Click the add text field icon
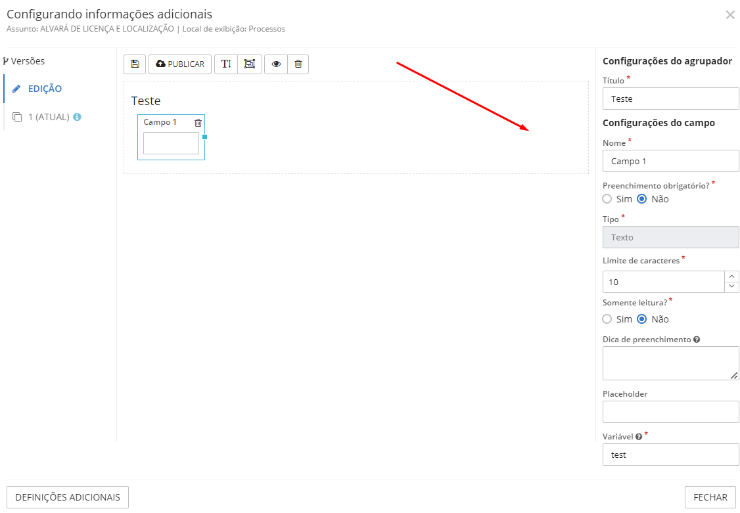The width and height of the screenshot is (740, 513). 226,64
